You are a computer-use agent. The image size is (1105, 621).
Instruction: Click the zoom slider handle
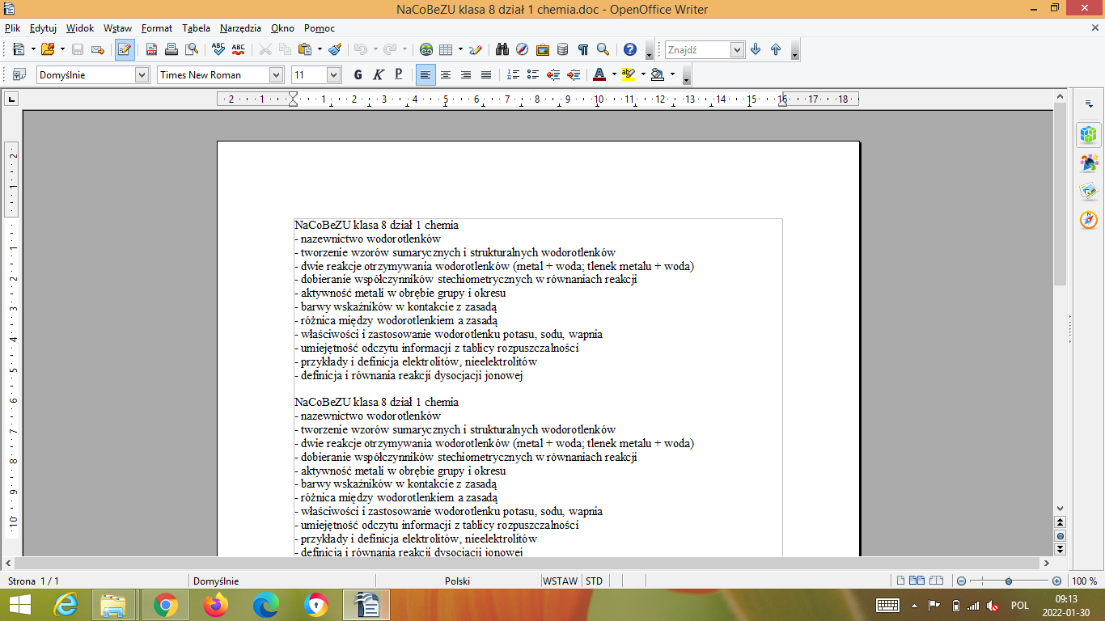point(1009,581)
